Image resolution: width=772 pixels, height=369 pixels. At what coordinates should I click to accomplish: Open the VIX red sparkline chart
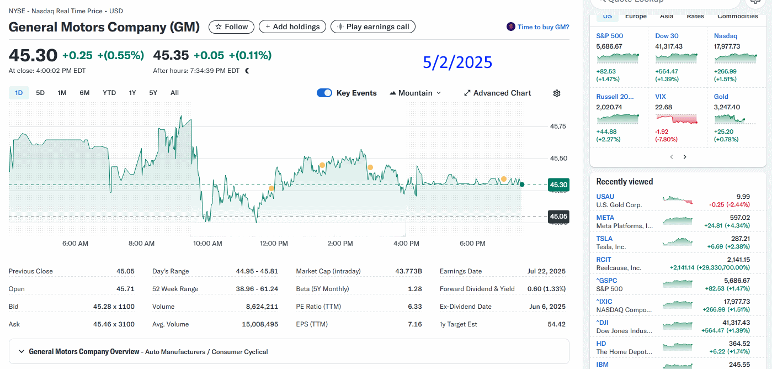(x=677, y=118)
